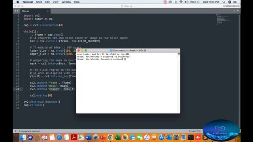Open Adobe Acrobat from the Dock
The height and width of the screenshot is (142, 253).
(74, 137)
